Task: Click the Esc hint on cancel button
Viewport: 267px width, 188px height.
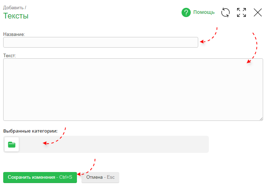Action: click(111, 177)
